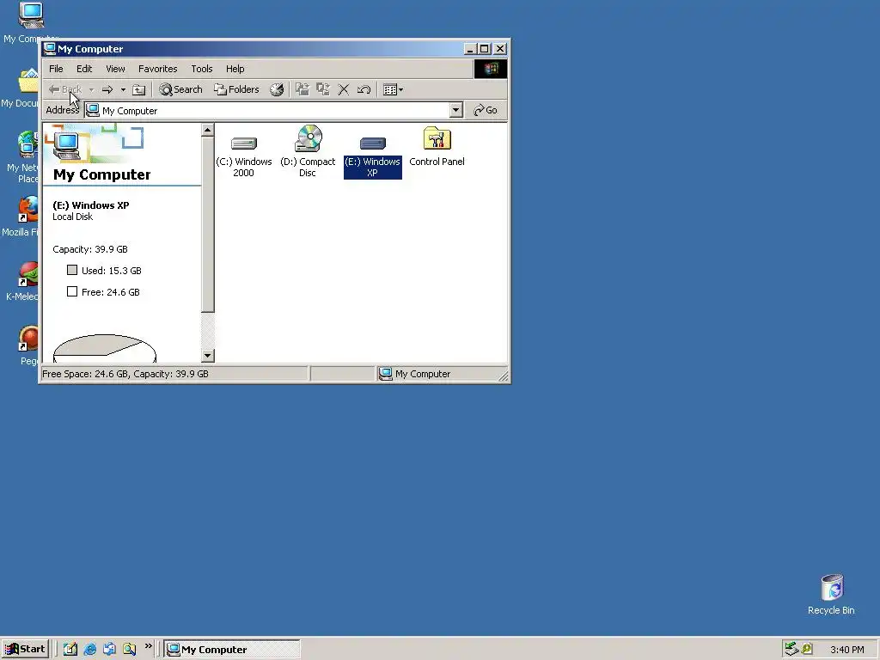Select the (C:) Windows 2000 drive
Screen dimensions: 880x660
243,153
